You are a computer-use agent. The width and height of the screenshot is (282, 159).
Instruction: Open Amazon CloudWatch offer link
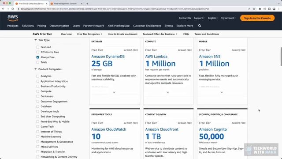[x=109, y=129]
